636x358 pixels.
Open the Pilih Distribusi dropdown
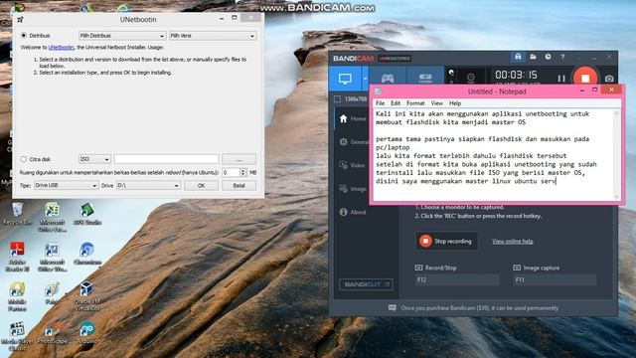pyautogui.click(x=122, y=36)
